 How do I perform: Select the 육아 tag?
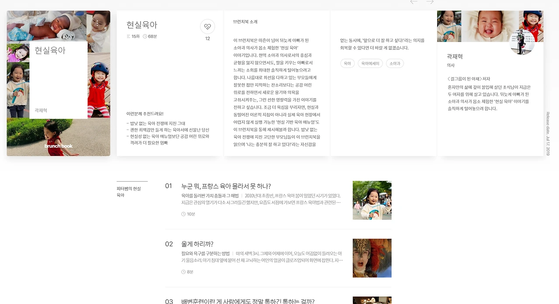pos(347,63)
